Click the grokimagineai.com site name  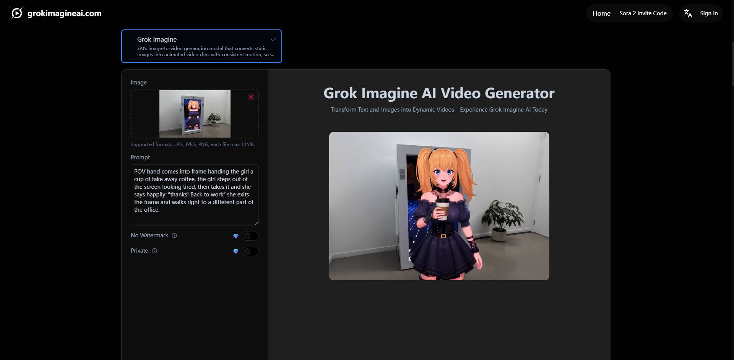pos(64,13)
